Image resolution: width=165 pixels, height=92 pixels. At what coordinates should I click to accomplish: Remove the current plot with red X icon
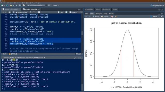112,17
